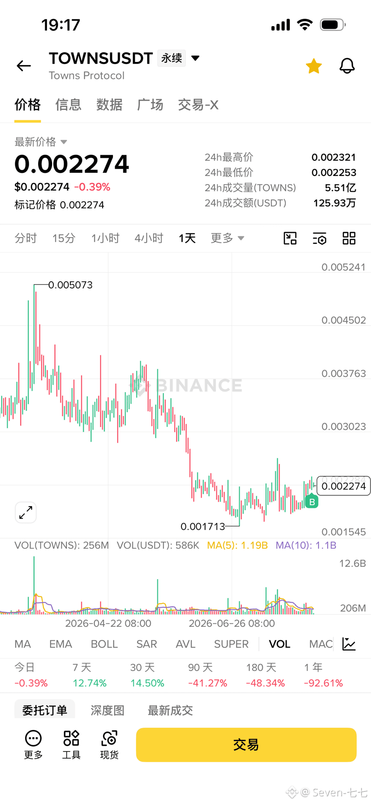Image resolution: width=371 pixels, height=804 pixels.
Task: Switch to the 信息 tab
Action: pos(68,105)
